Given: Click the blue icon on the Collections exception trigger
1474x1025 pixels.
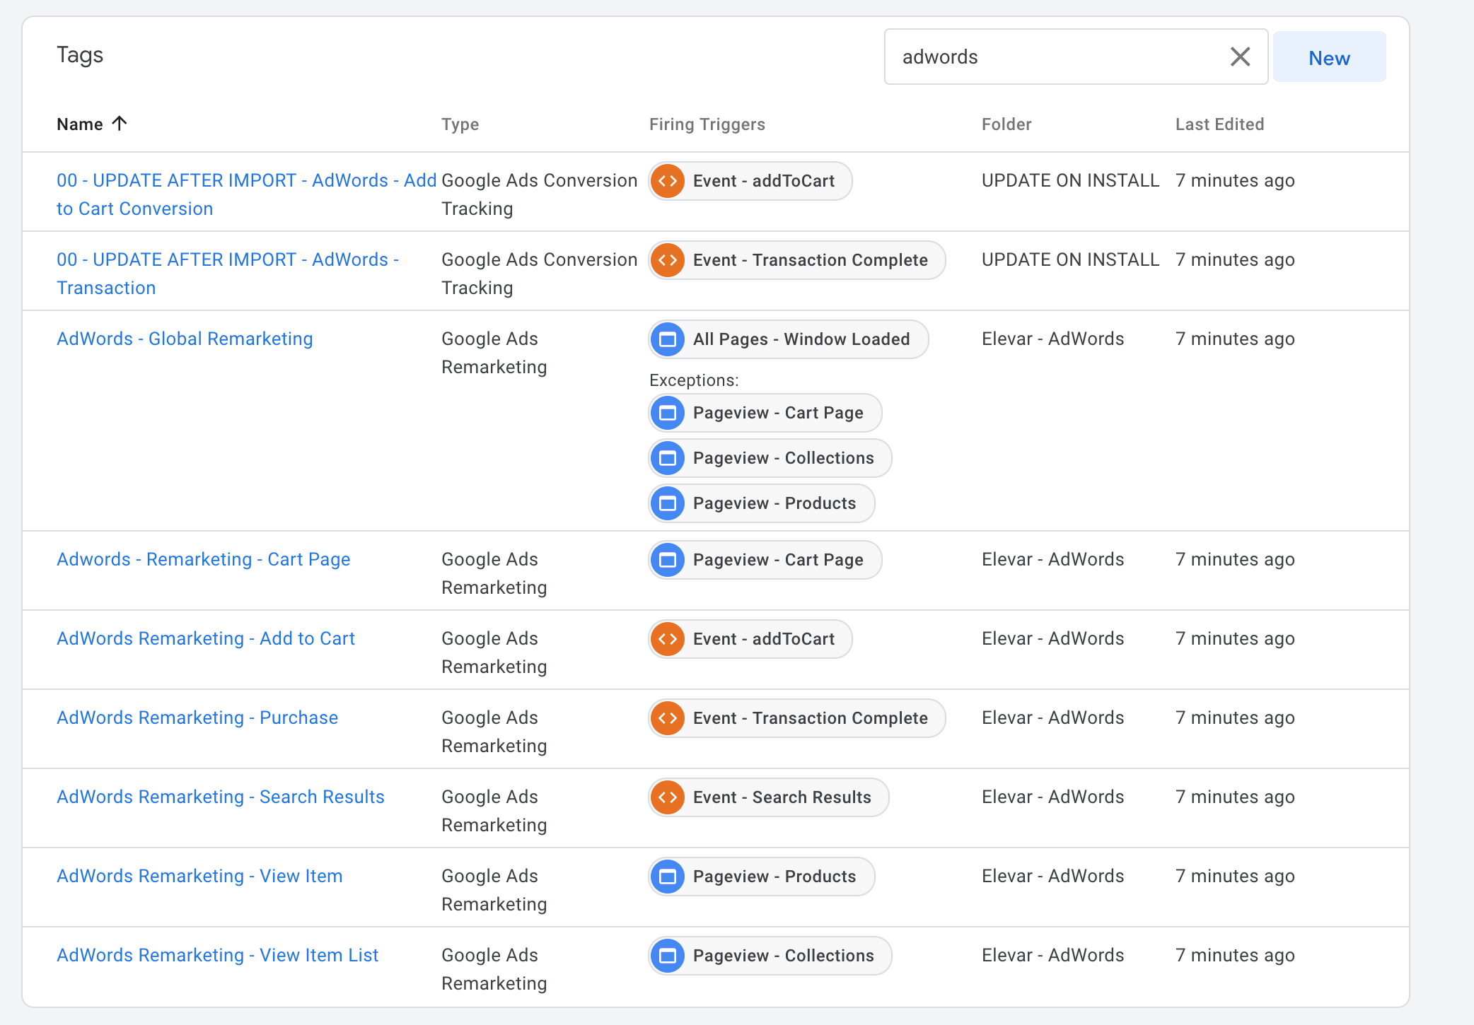Looking at the screenshot, I should 668,458.
